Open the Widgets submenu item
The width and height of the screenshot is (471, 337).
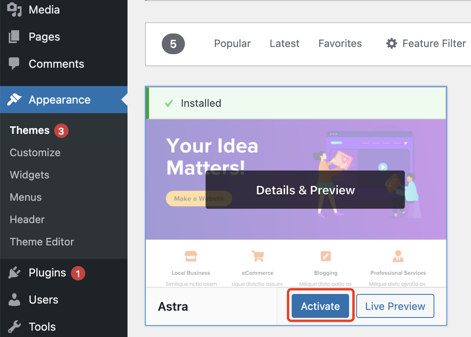point(29,175)
